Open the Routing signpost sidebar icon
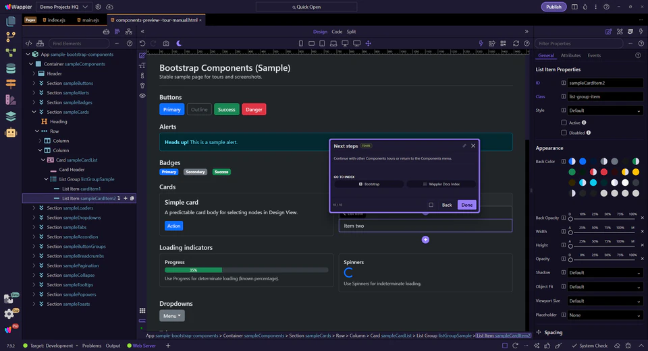The image size is (648, 351). (11, 84)
